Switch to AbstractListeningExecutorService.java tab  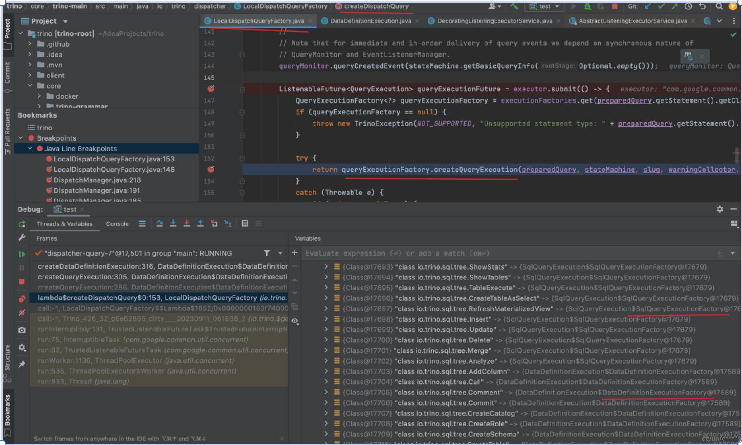(633, 21)
